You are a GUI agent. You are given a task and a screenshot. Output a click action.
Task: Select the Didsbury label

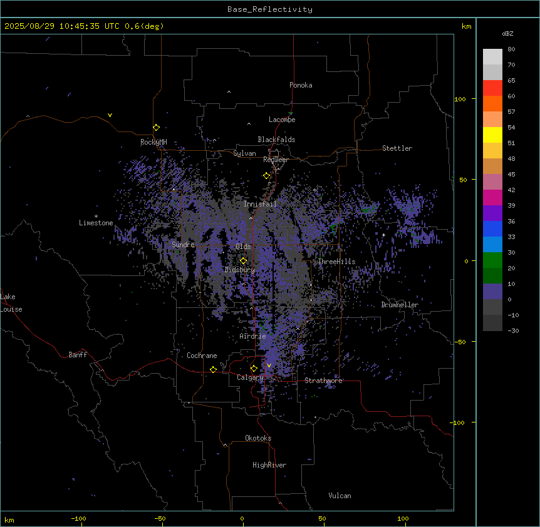[x=240, y=270]
